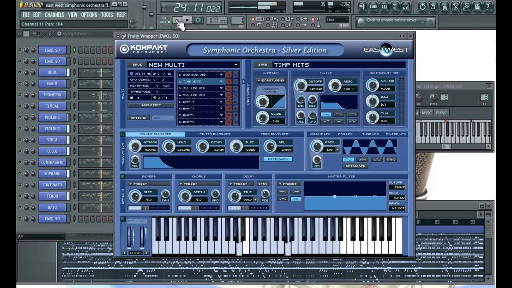This screenshot has width=512, height=288.
Task: Switch to the TUNE LFO tab
Action: coord(370,134)
